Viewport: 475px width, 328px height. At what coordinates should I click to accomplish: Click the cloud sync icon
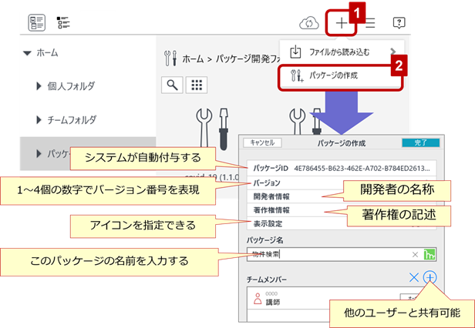pyautogui.click(x=309, y=23)
